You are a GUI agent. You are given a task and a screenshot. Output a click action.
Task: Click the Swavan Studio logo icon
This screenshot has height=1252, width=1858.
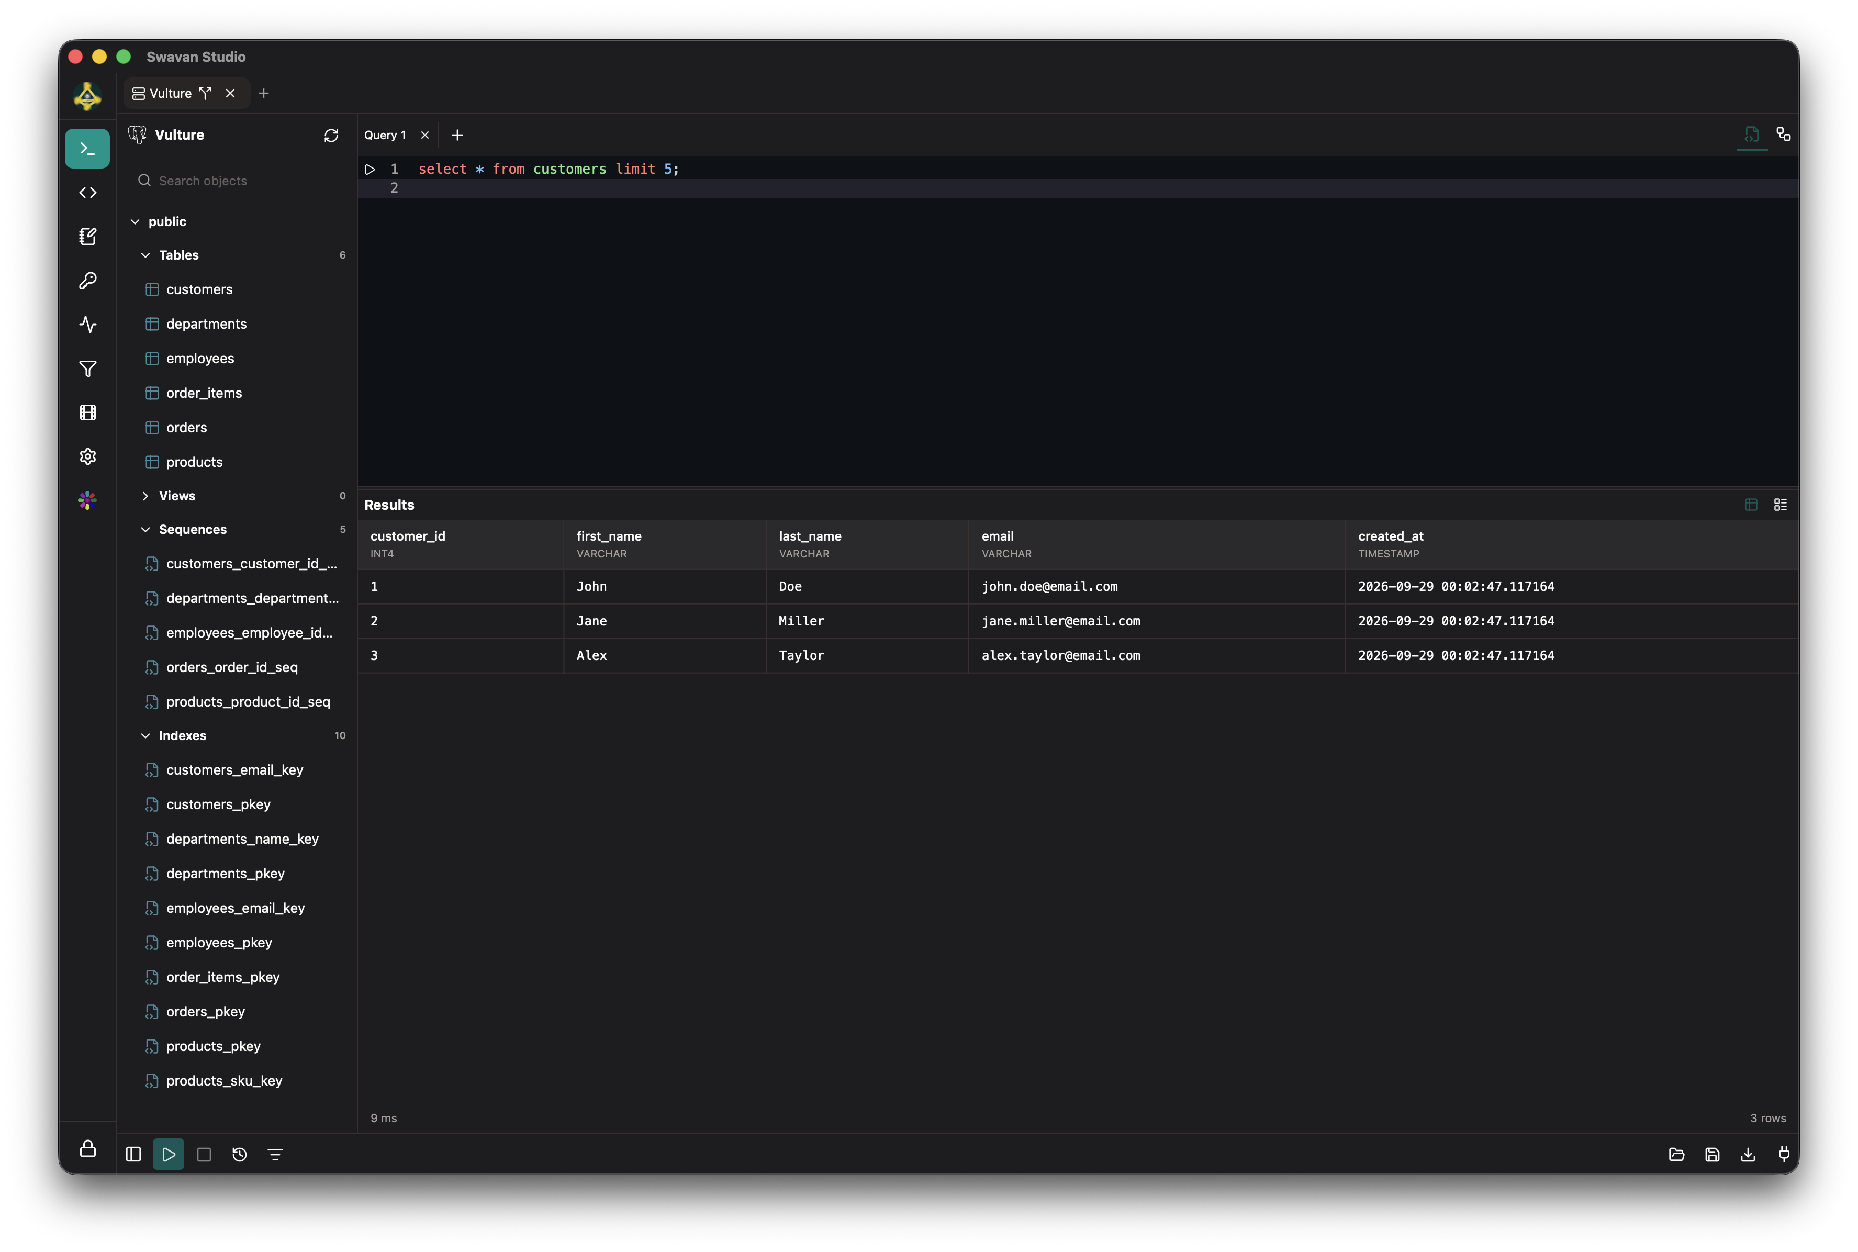click(87, 96)
